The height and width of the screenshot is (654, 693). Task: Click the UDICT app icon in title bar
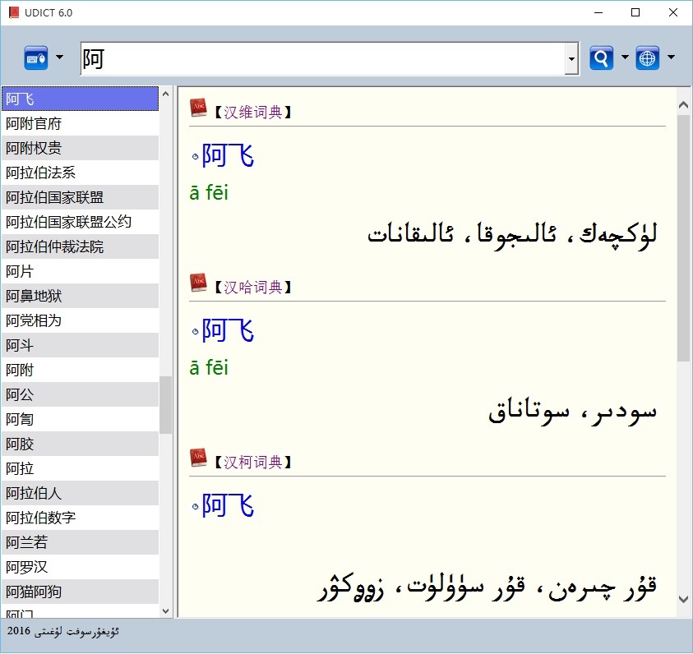point(12,12)
